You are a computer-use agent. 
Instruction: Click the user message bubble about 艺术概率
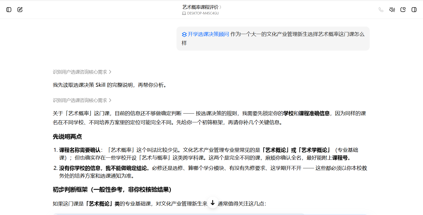point(273,38)
